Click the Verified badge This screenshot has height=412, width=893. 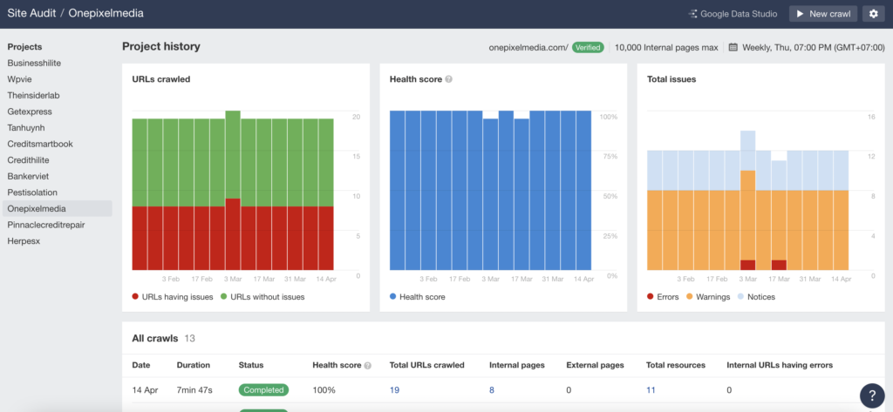click(588, 47)
